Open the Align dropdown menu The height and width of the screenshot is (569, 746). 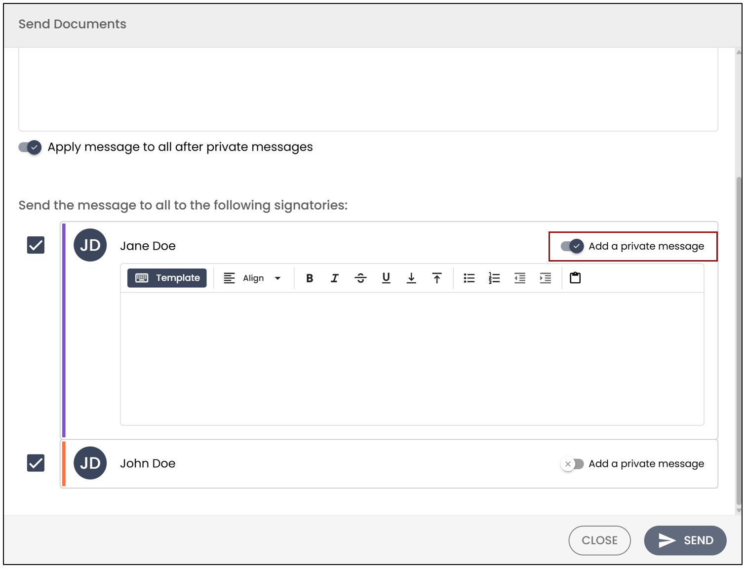[x=252, y=278]
